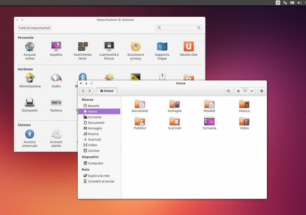Select Cestino in the sidebar
Screen dimensions: 306x215
click(x=93, y=150)
